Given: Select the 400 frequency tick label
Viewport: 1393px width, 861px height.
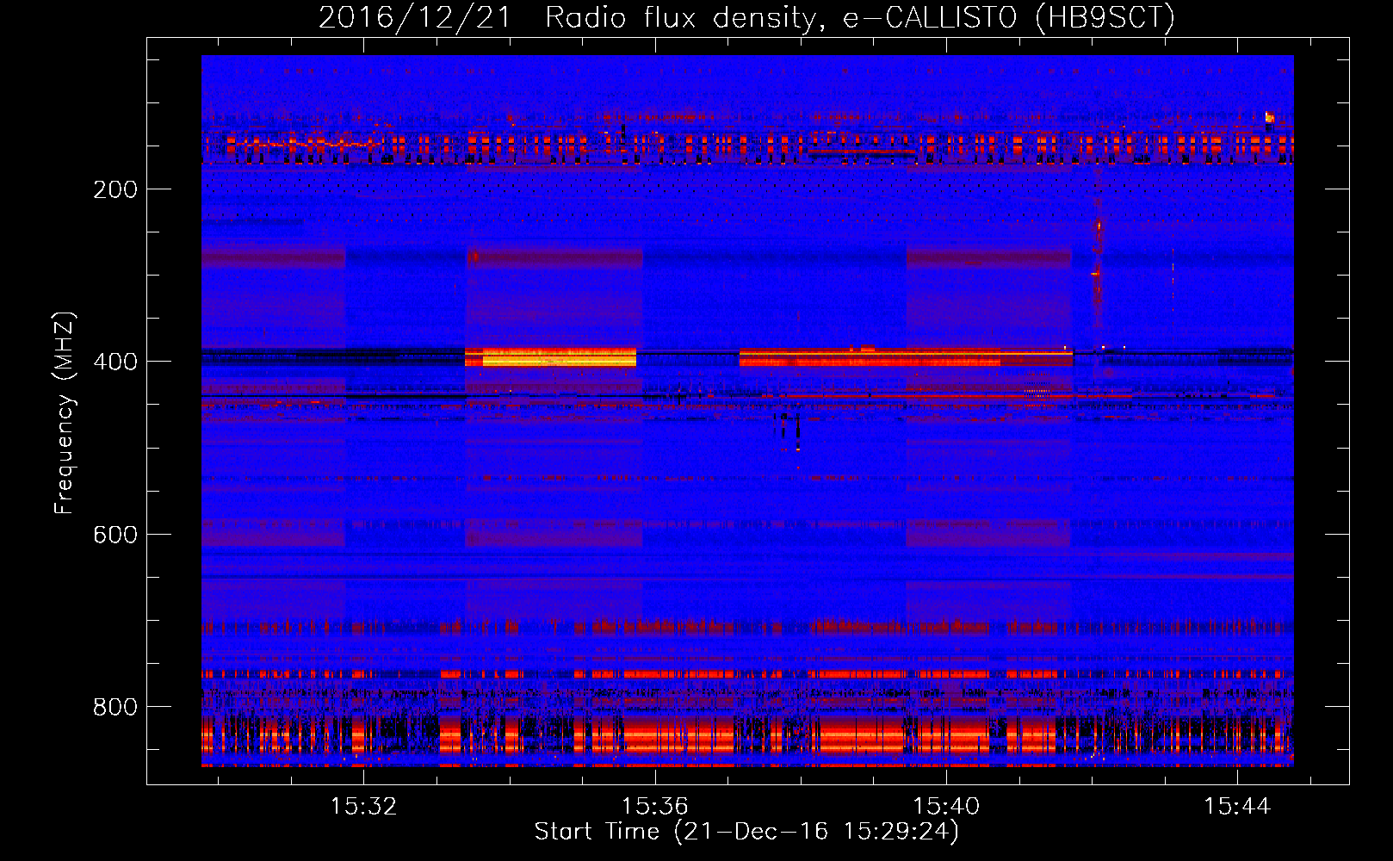Looking at the screenshot, I should [115, 362].
